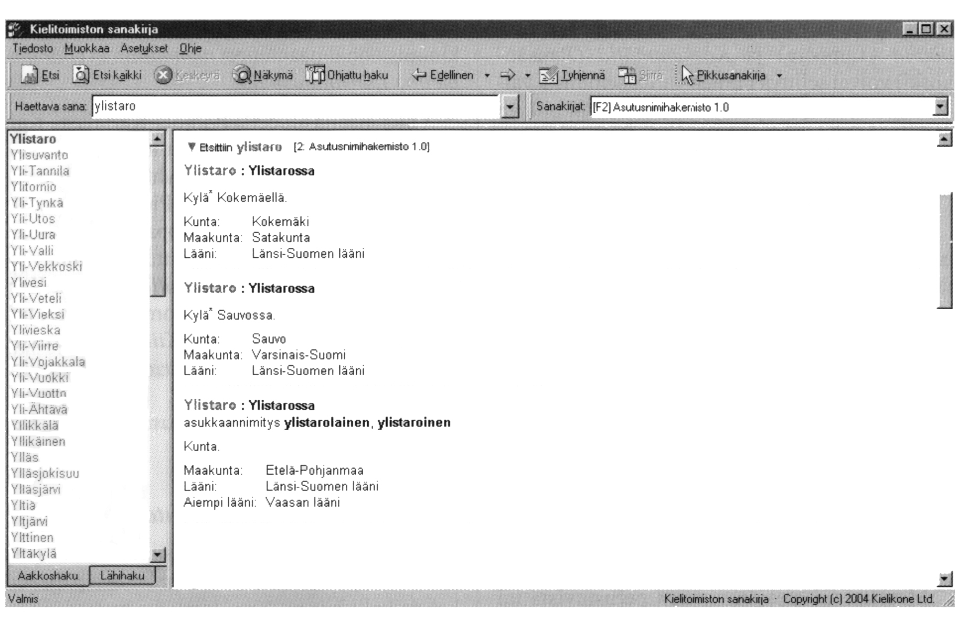Image resolution: width=968 pixels, height=623 pixels.
Task: Select Yltiä in the word list
Action: 23,505
